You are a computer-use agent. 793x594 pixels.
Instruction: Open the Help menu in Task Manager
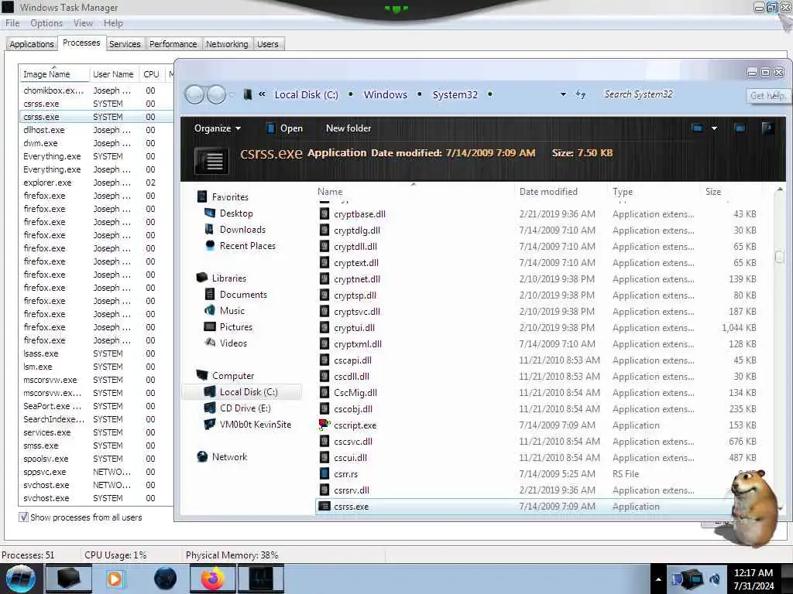pyautogui.click(x=113, y=23)
